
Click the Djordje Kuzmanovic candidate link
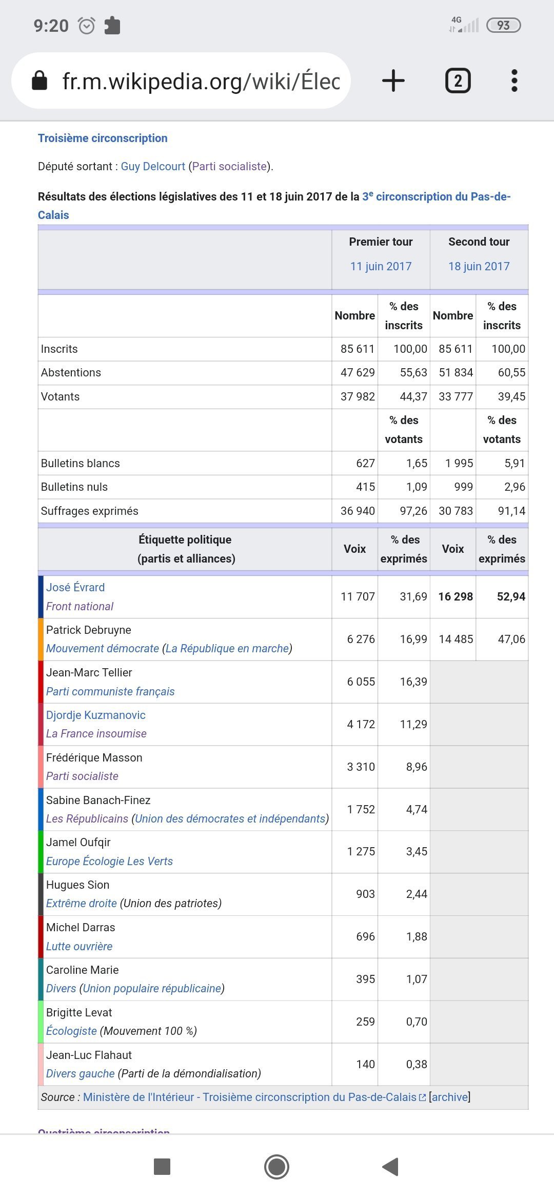(x=96, y=715)
